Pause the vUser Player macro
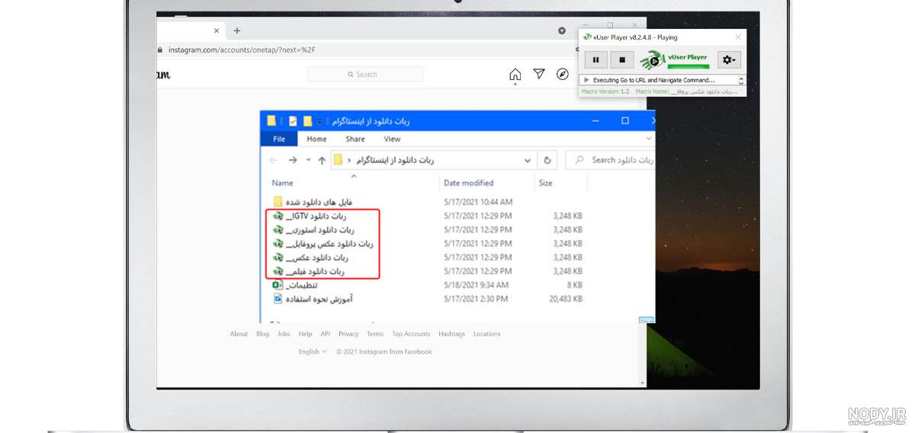915x433 pixels. (x=596, y=59)
